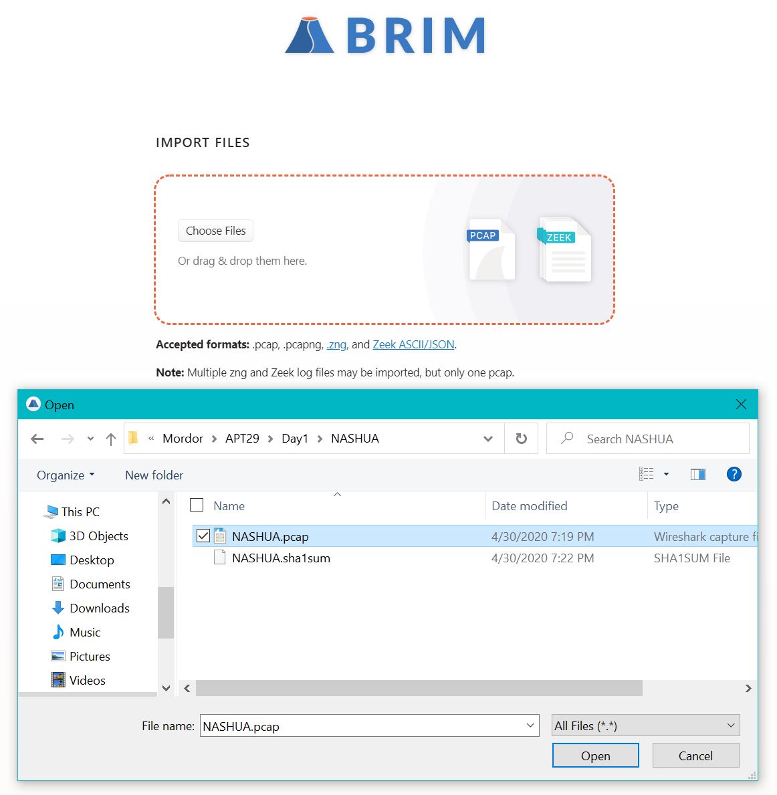Image resolution: width=777 pixels, height=795 pixels.
Task: Click the horizontal scrollbar in file list
Action: click(419, 688)
